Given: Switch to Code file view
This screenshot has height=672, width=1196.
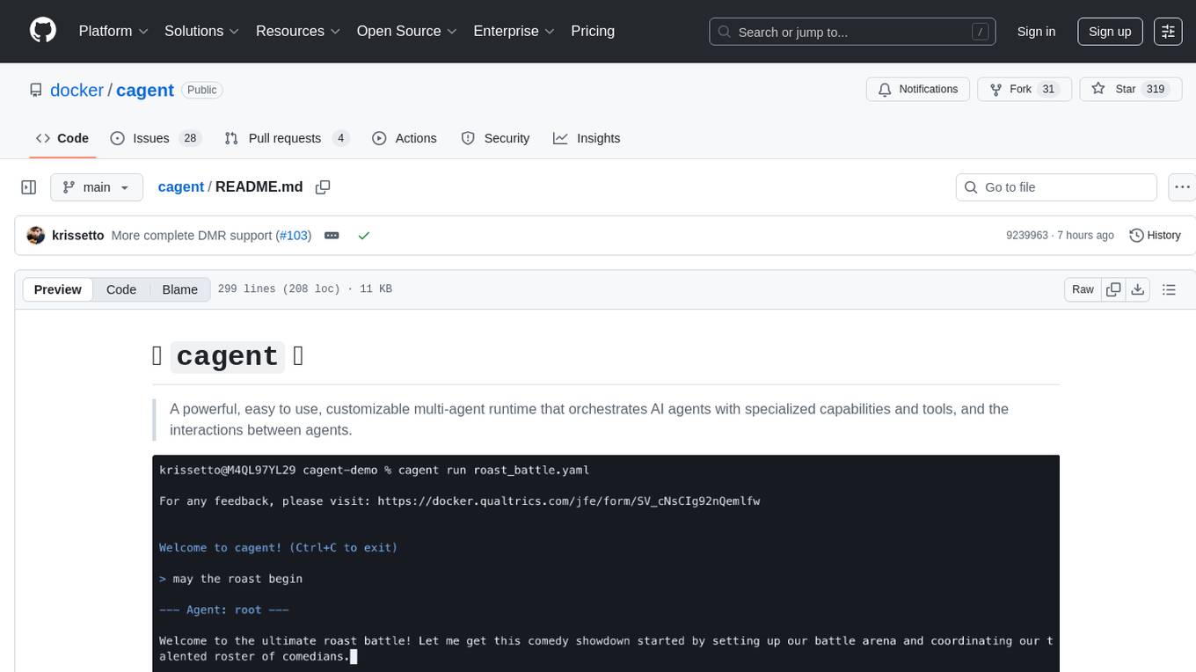Looking at the screenshot, I should (121, 289).
